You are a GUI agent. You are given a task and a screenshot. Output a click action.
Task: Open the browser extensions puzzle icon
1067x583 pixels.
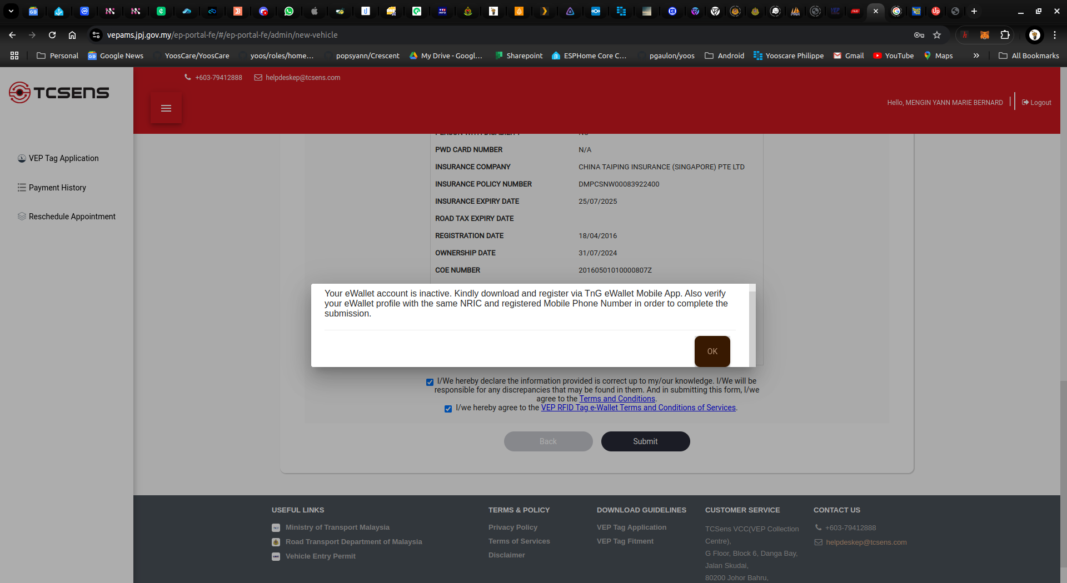pyautogui.click(x=1005, y=35)
